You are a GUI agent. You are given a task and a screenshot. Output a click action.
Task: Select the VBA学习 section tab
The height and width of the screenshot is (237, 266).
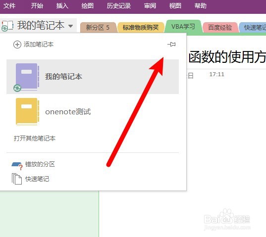tap(183, 26)
